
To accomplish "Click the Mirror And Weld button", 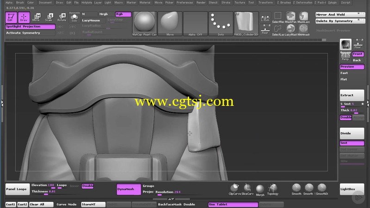I will [x=340, y=15].
